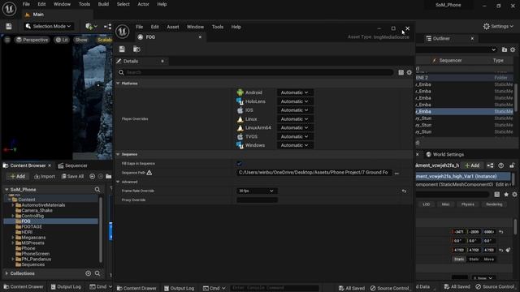Viewport: 520px width, 292px height.
Task: Open Linux player override dropdown
Action: pyautogui.click(x=294, y=119)
